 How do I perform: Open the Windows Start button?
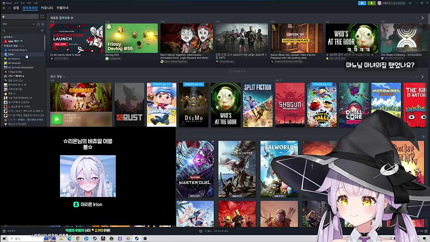(4, 239)
